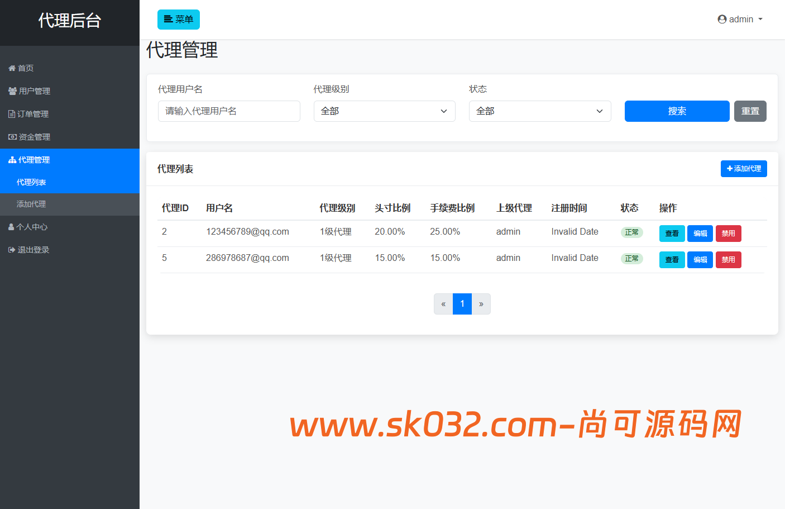This screenshot has width=785, height=509.
Task: Go to previous page with « button
Action: pos(443,304)
